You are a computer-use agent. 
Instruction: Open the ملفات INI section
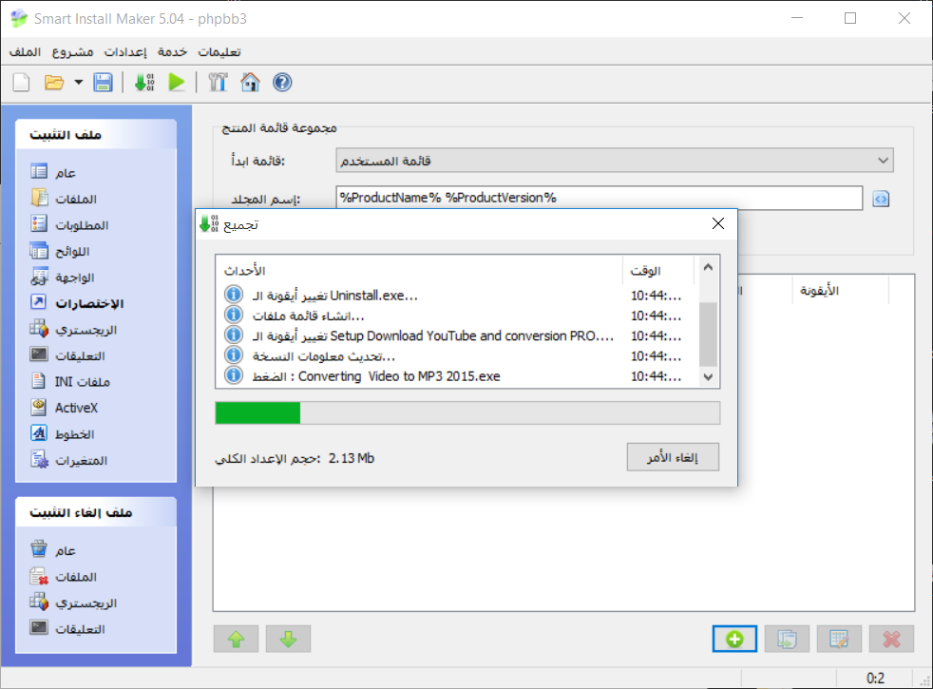[x=70, y=381]
